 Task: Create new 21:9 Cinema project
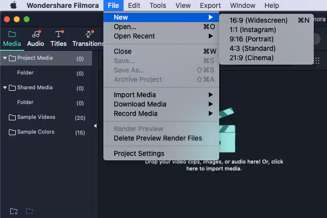point(266,58)
